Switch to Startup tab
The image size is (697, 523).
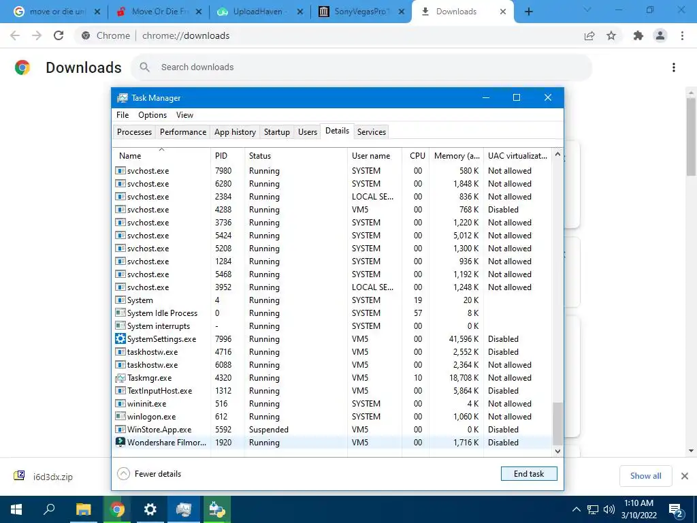pyautogui.click(x=276, y=131)
